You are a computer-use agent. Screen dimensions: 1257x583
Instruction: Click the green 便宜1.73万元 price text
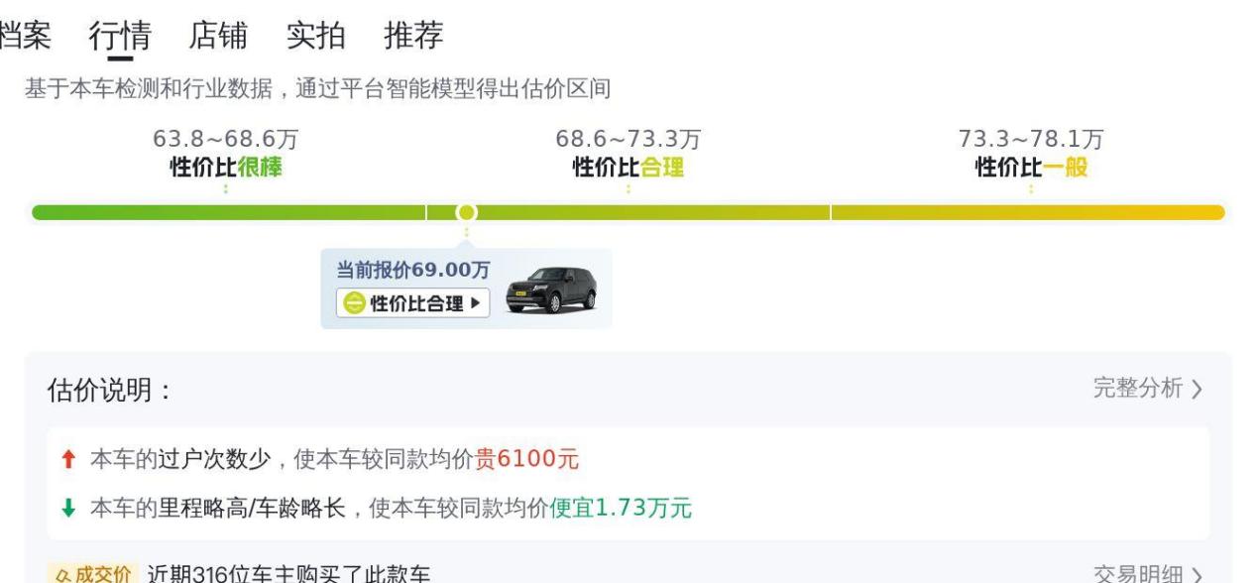[621, 509]
